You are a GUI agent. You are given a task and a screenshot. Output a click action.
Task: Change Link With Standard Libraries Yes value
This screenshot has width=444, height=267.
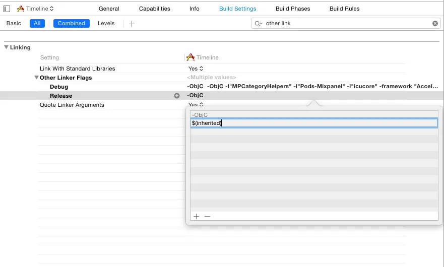click(x=196, y=69)
